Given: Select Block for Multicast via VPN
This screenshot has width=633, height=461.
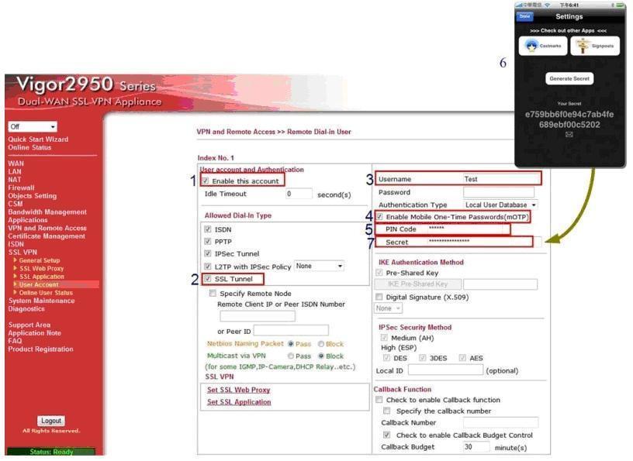Looking at the screenshot, I should click(321, 356).
